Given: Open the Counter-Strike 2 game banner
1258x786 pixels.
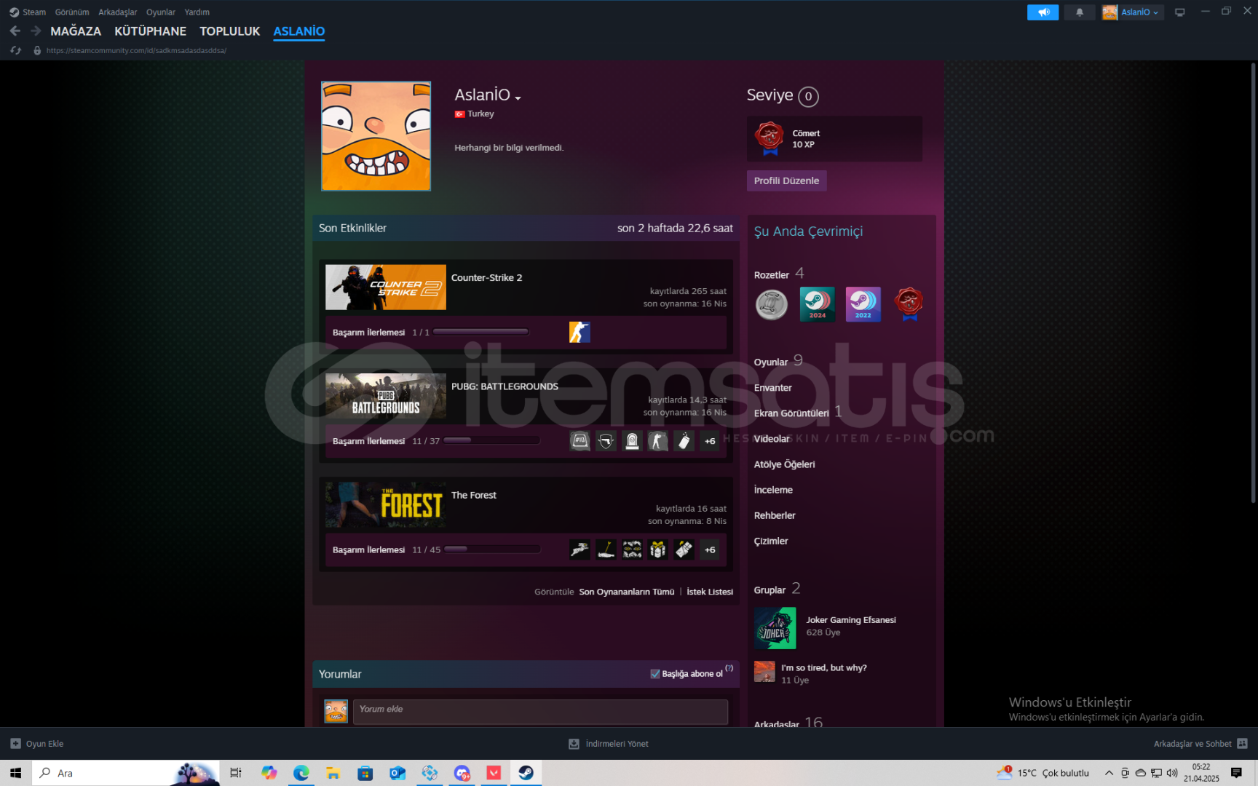Looking at the screenshot, I should click(386, 287).
